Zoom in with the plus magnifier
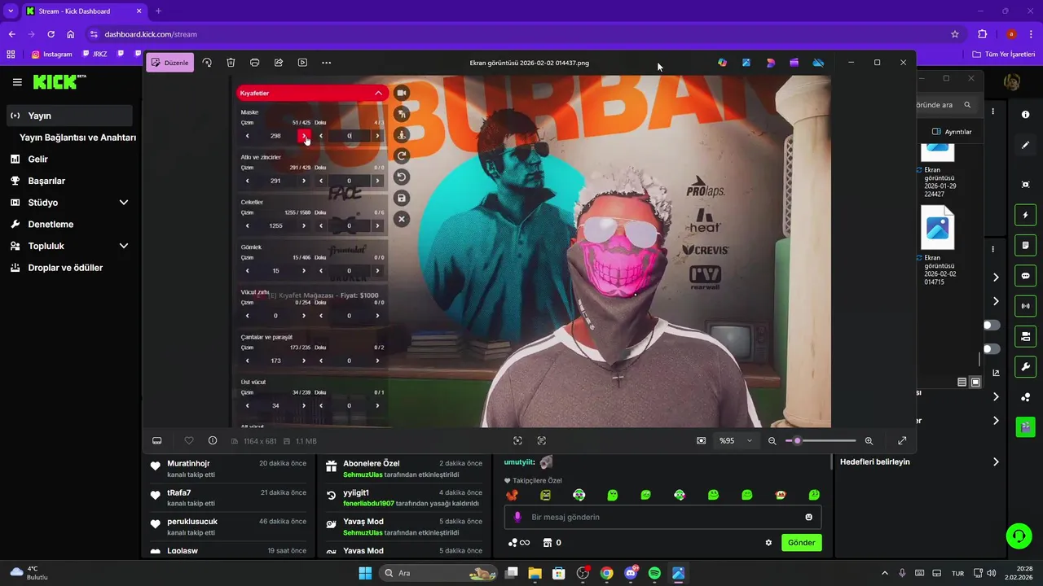The height and width of the screenshot is (586, 1043). pos(869,440)
